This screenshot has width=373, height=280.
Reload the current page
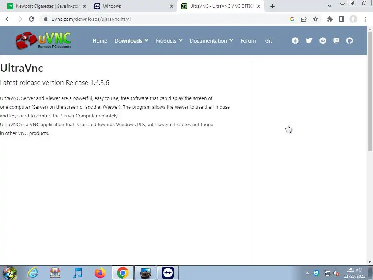coord(31,19)
